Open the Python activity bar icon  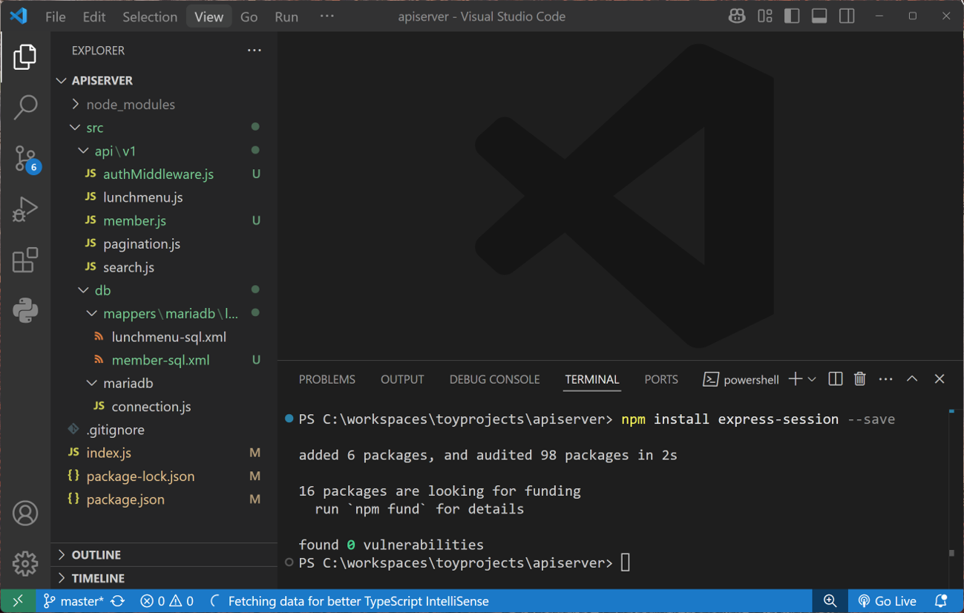[x=25, y=311]
